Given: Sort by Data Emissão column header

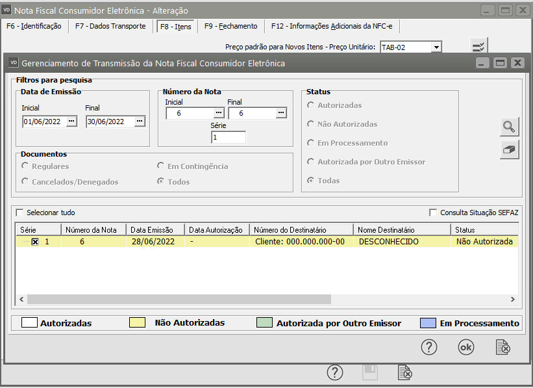Looking at the screenshot, I should (155, 229).
